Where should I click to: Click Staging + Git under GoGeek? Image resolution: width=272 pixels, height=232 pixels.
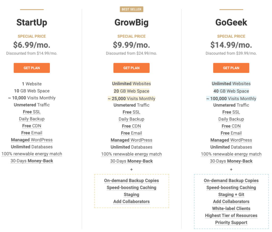pos(231,194)
